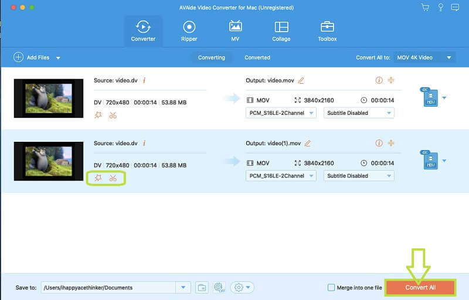469x300 pixels.
Task: Switch to the Ripper tab
Action: tap(189, 31)
